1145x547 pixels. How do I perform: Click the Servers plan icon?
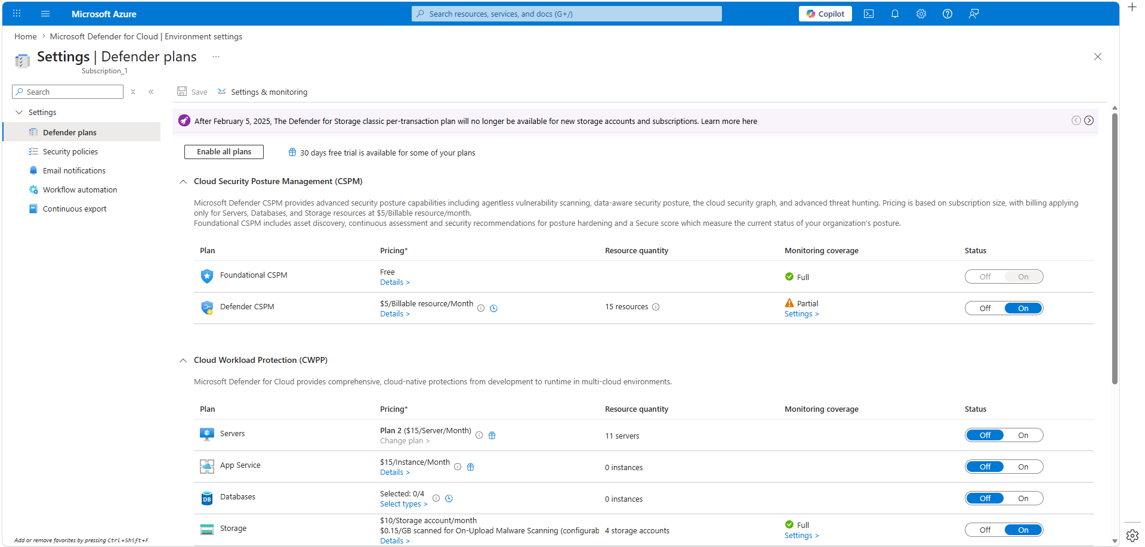(207, 434)
